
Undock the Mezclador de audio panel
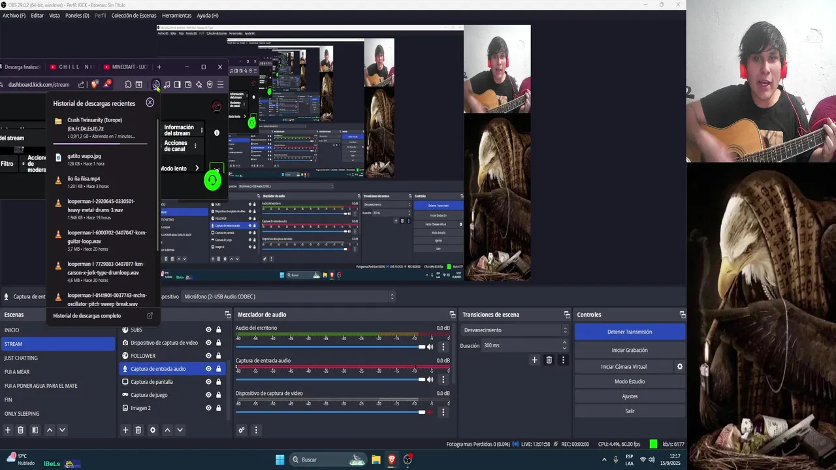pyautogui.click(x=453, y=315)
